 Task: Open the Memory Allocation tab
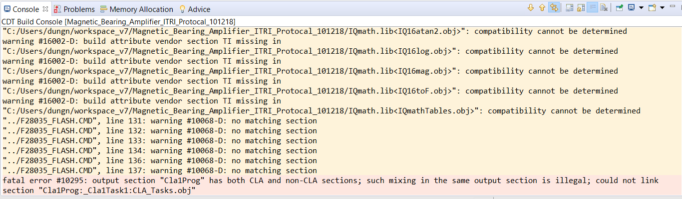(x=136, y=9)
